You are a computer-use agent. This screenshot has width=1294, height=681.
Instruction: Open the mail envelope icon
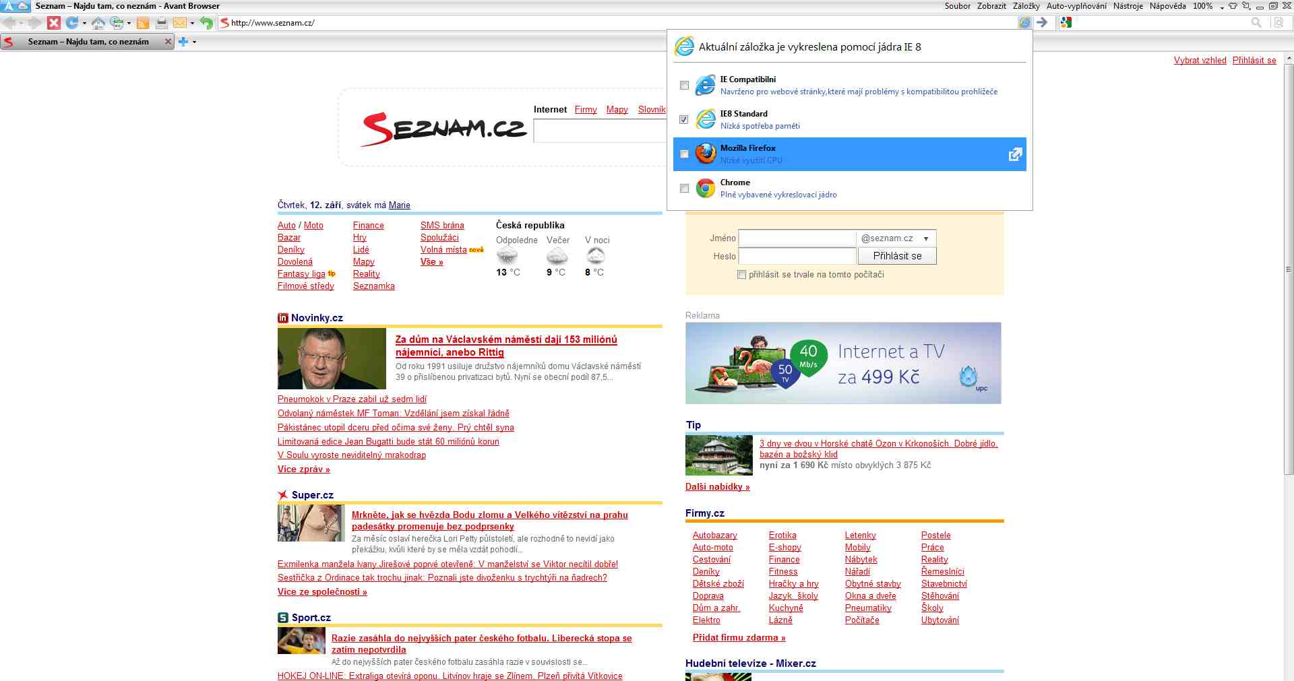point(179,23)
